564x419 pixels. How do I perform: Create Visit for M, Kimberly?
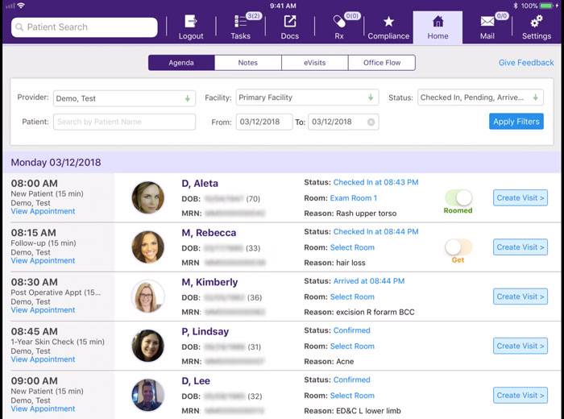[520, 297]
